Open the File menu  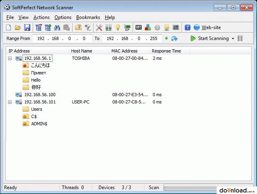tap(10, 17)
